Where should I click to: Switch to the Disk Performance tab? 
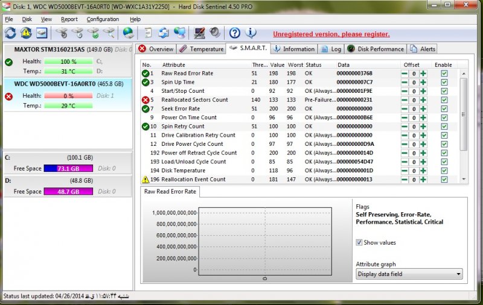pyautogui.click(x=376, y=49)
